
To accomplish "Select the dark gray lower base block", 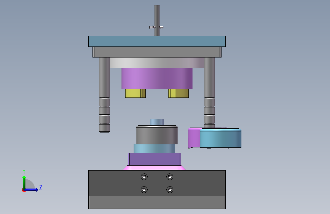I will point(157,183).
